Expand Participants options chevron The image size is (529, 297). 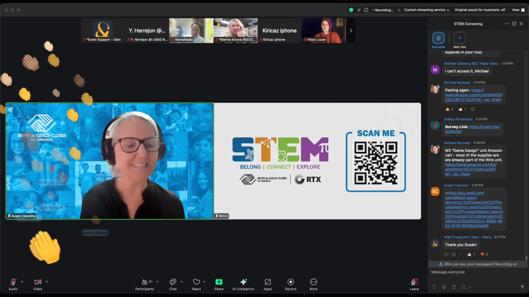tap(157, 282)
